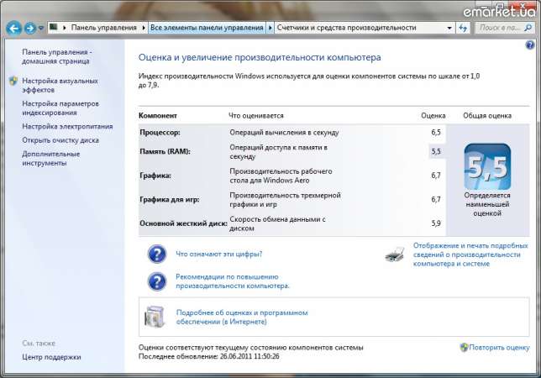Select the Процессор: row label

[160, 133]
